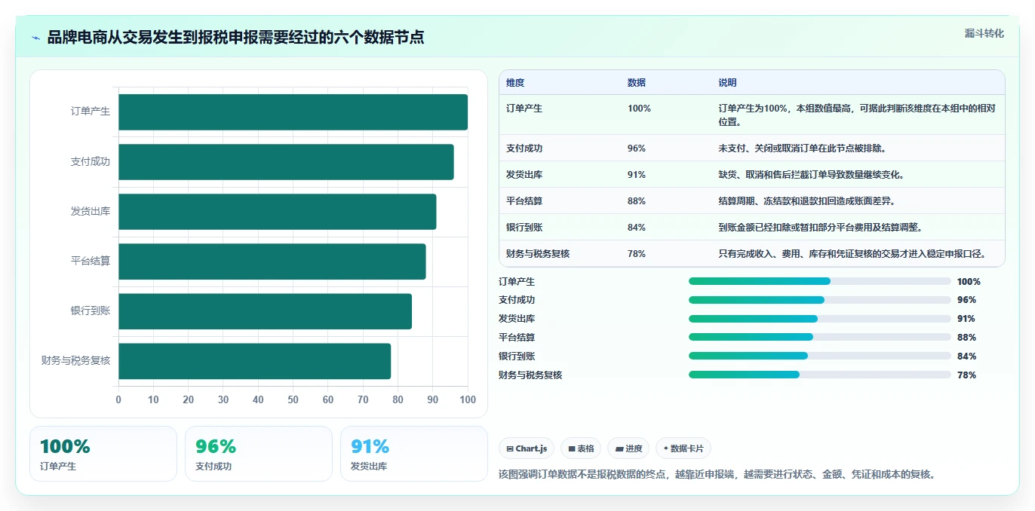This screenshot has height=511, width=1035.
Task: Click the 91% value in table
Action: 637,175
